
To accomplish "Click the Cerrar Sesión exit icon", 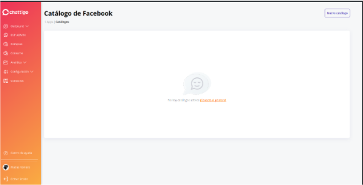I will 6,179.
